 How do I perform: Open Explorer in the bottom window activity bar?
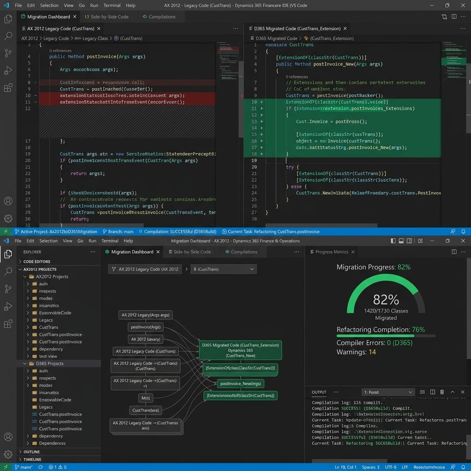pyautogui.click(x=8, y=254)
